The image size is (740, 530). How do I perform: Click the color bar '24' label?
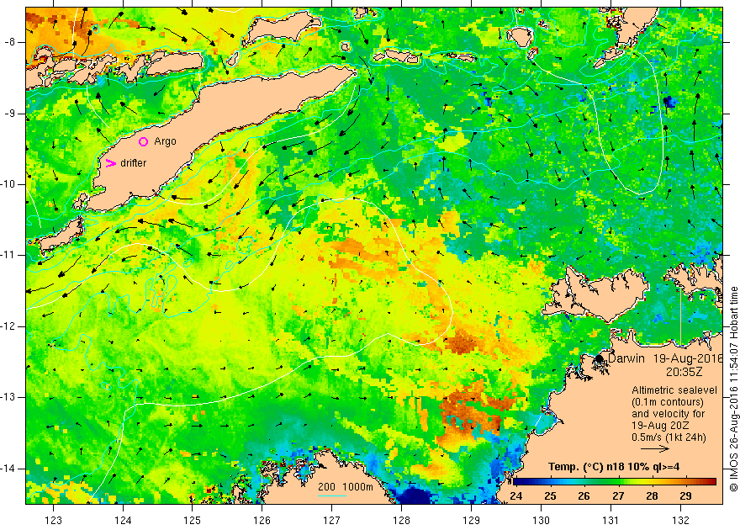[x=516, y=496]
